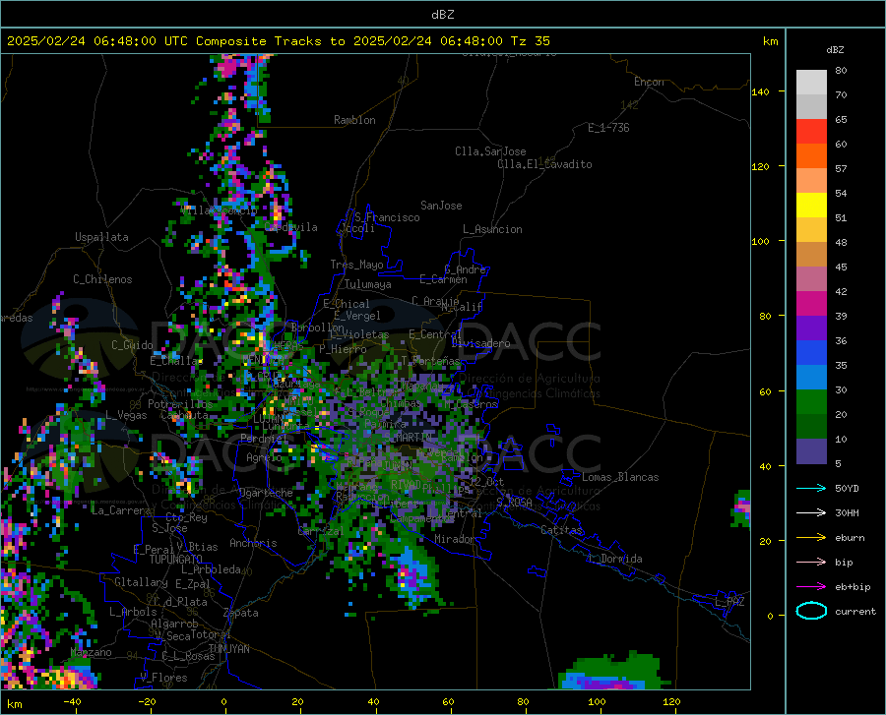
Task: Click the 'Tres_Mayo' map label
Action: (x=356, y=265)
